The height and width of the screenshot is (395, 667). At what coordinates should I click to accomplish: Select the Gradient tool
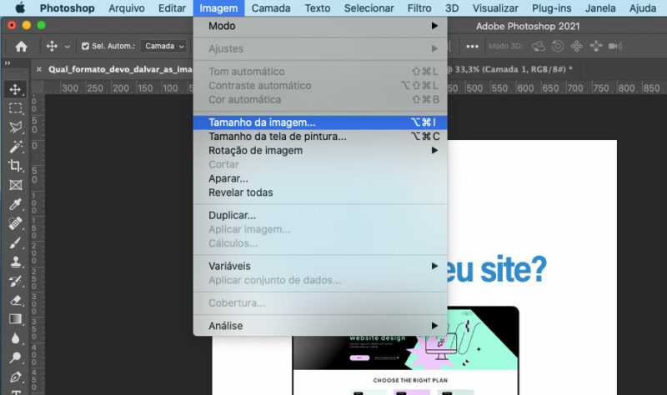[x=15, y=319]
